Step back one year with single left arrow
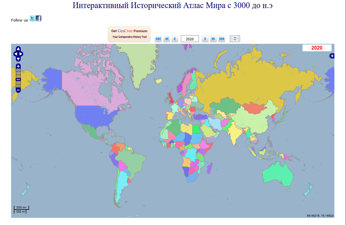This screenshot has width=346, height=225. pyautogui.click(x=175, y=38)
